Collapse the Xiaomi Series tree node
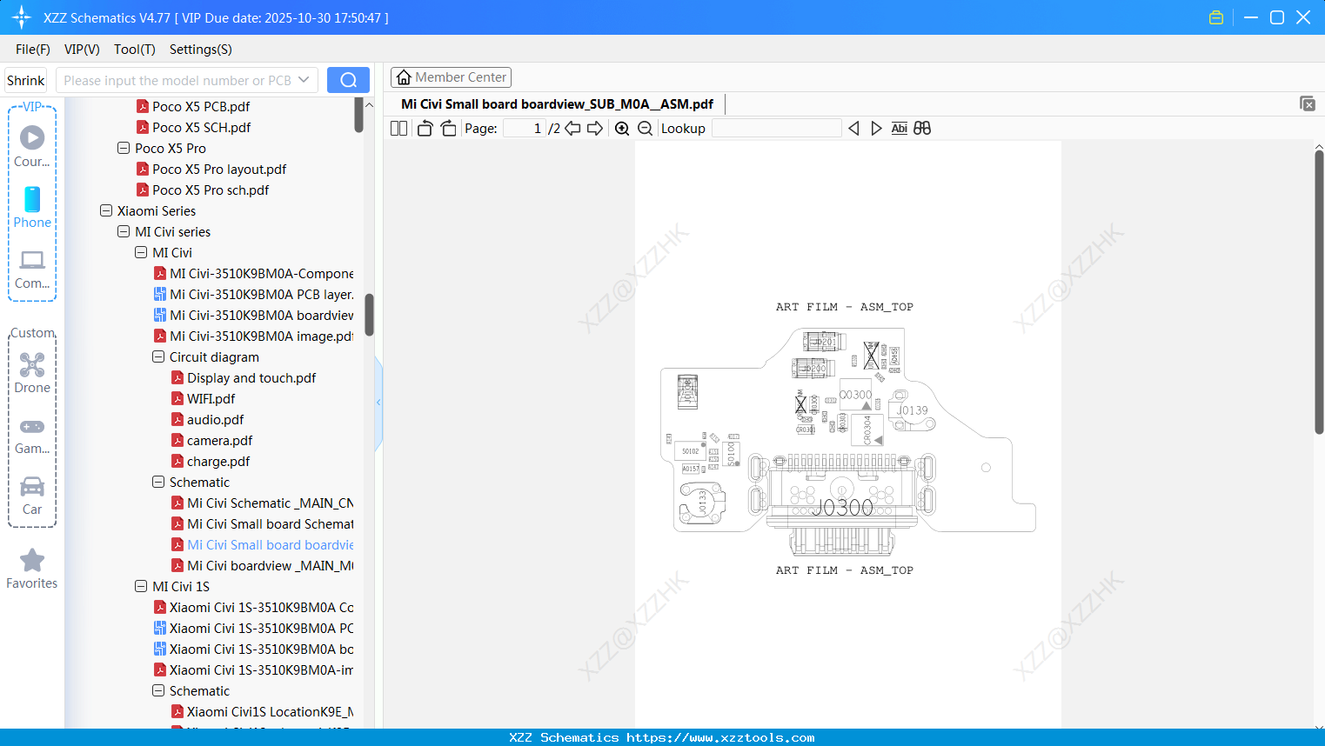This screenshot has height=746, width=1325. pyautogui.click(x=105, y=210)
